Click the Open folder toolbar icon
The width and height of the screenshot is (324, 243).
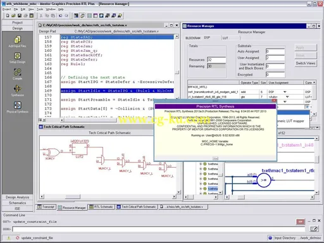(13, 16)
